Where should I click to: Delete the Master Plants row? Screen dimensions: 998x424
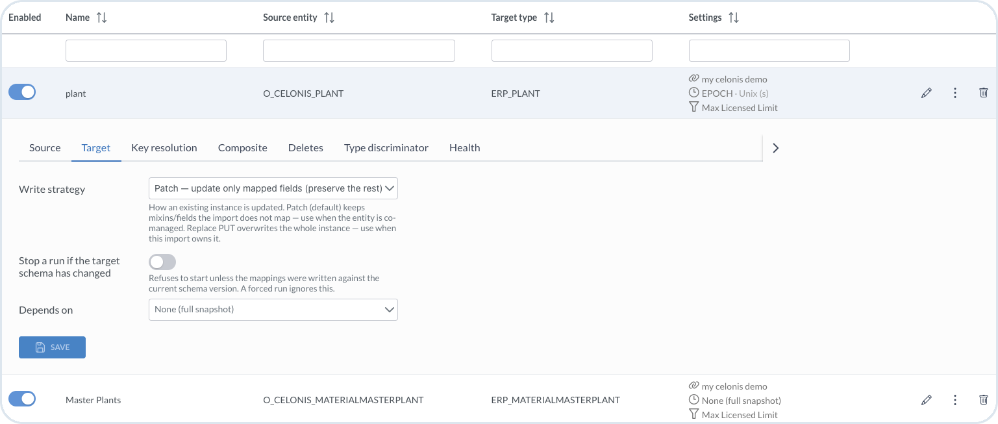984,400
